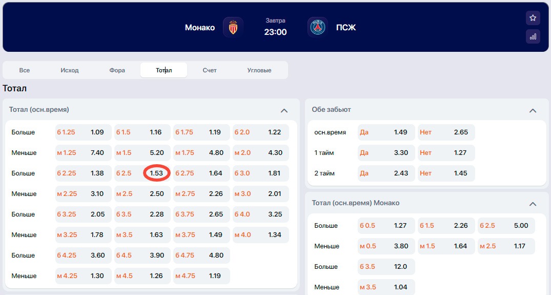
Task: Collapse the Тотал (осн.время) panel
Action: click(x=284, y=110)
